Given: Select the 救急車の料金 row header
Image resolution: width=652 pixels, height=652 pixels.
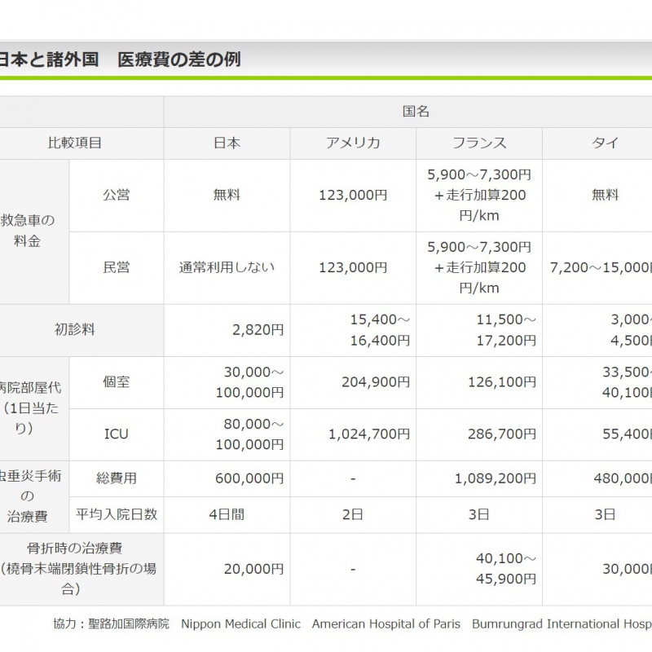Looking at the screenshot, I should tap(28, 231).
